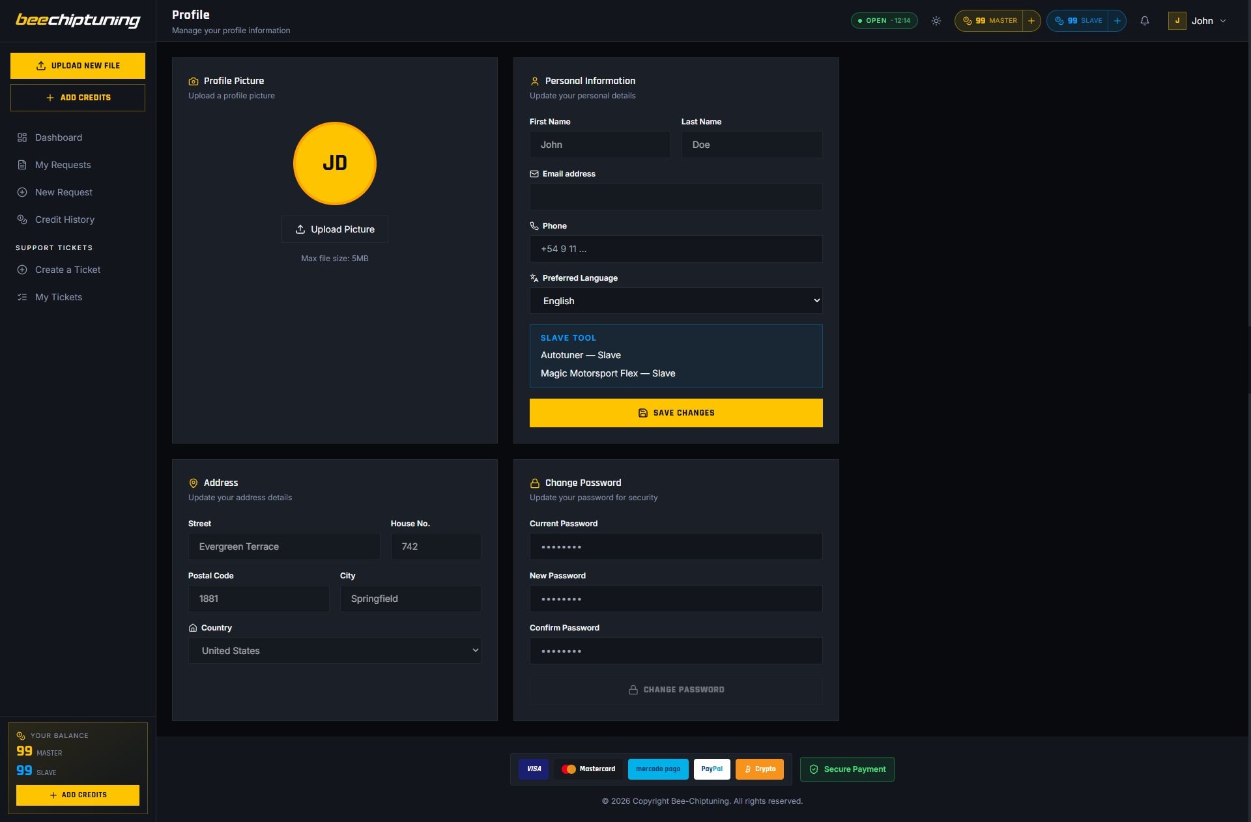Click the J avatar in header

[x=1177, y=21]
